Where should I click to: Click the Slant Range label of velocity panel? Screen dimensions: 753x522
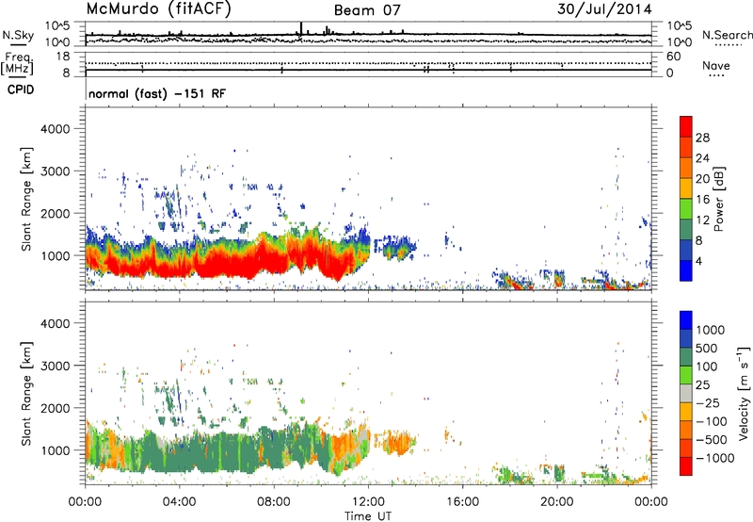click(x=26, y=393)
